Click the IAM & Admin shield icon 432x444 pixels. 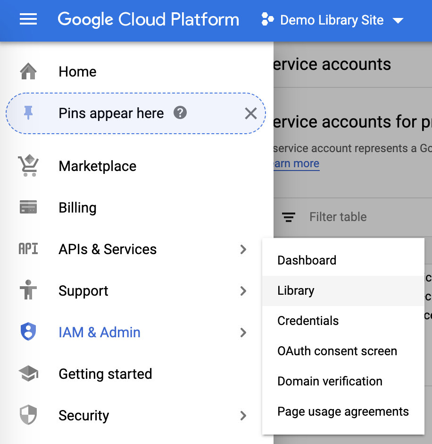point(28,332)
